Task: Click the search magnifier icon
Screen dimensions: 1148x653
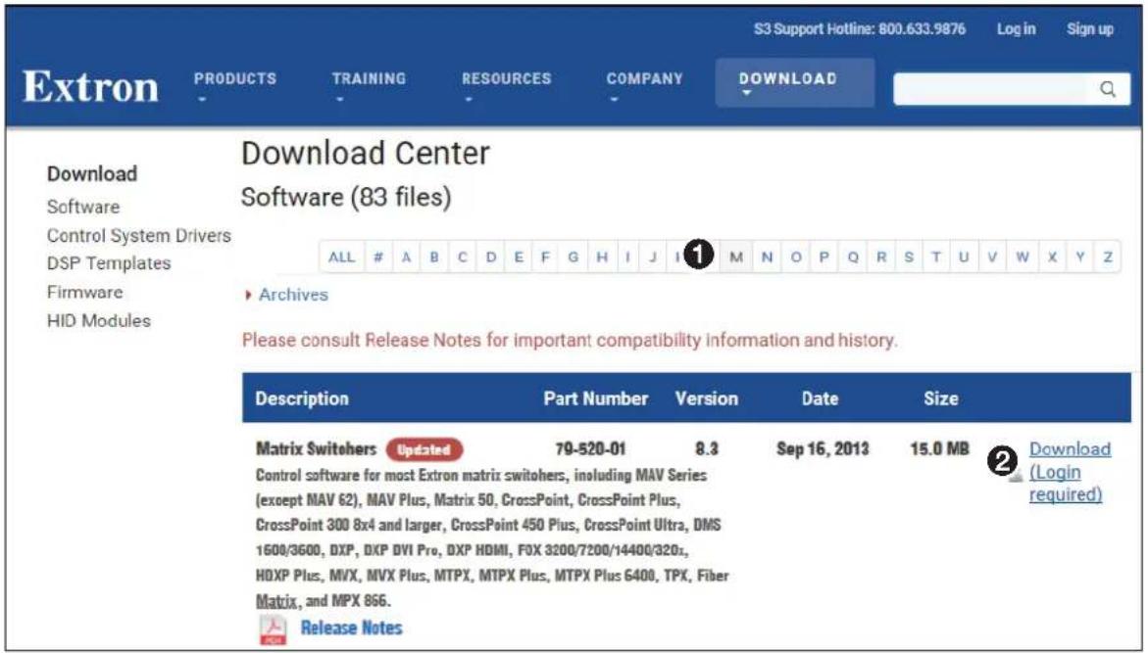Action: coord(1108,89)
